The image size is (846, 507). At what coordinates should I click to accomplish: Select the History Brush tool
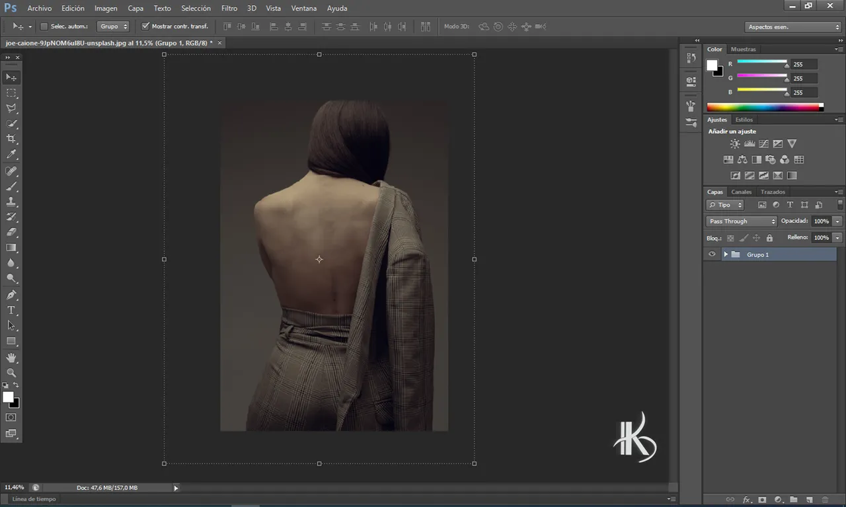click(11, 217)
